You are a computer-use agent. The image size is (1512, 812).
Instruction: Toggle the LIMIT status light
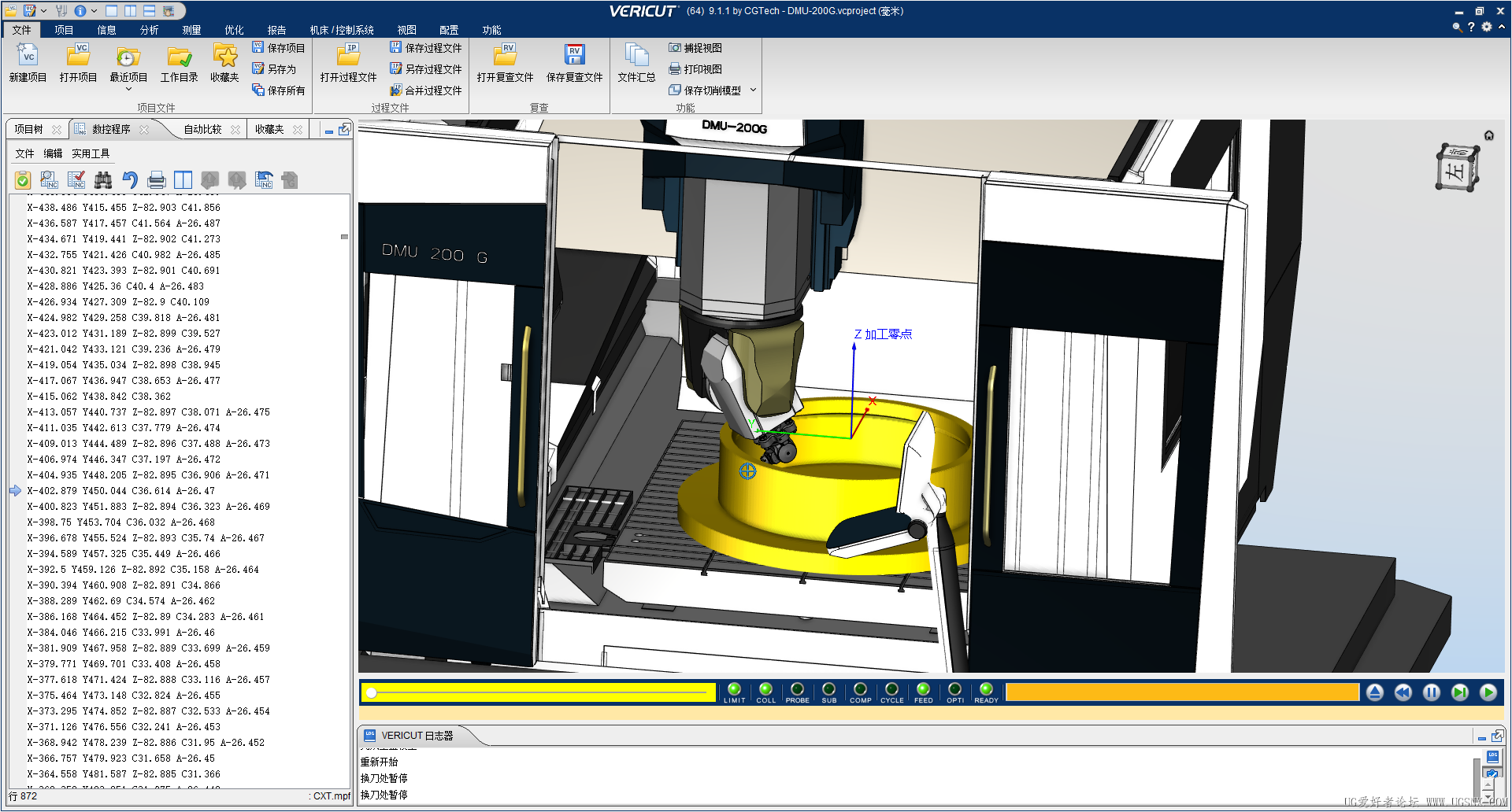click(734, 689)
